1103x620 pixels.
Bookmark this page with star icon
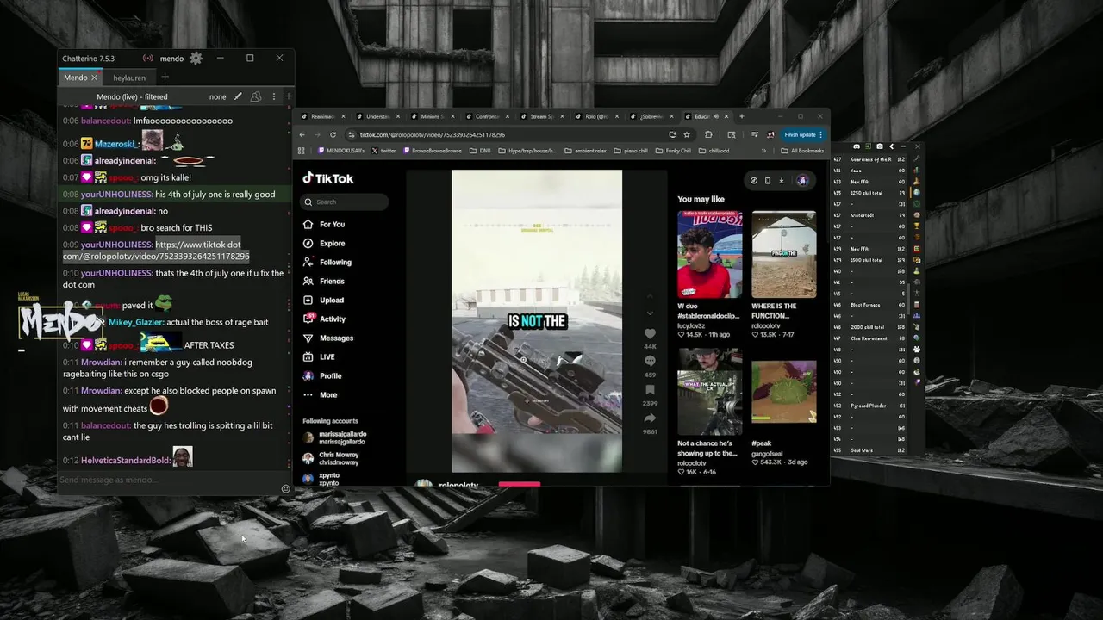coord(687,134)
